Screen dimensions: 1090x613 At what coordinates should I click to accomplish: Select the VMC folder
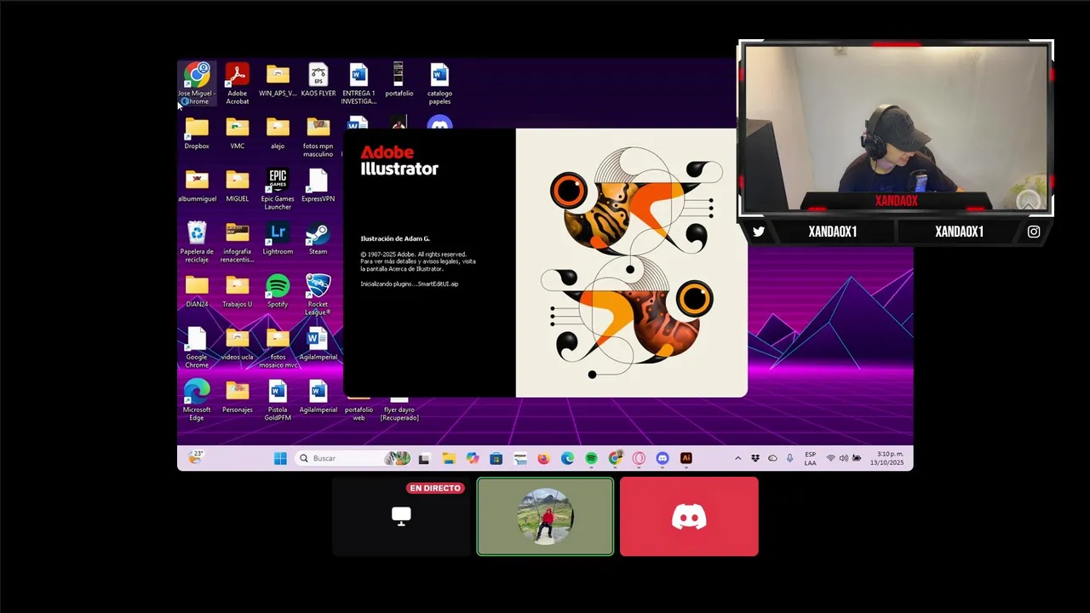point(237,134)
